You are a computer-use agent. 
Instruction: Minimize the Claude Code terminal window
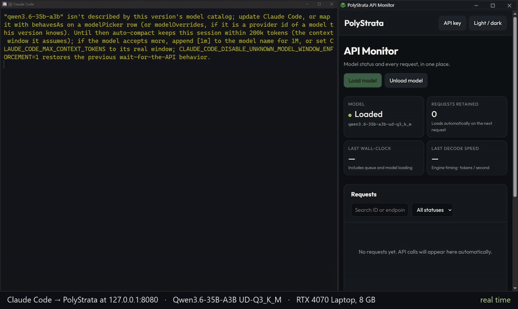pyautogui.click(x=307, y=4)
